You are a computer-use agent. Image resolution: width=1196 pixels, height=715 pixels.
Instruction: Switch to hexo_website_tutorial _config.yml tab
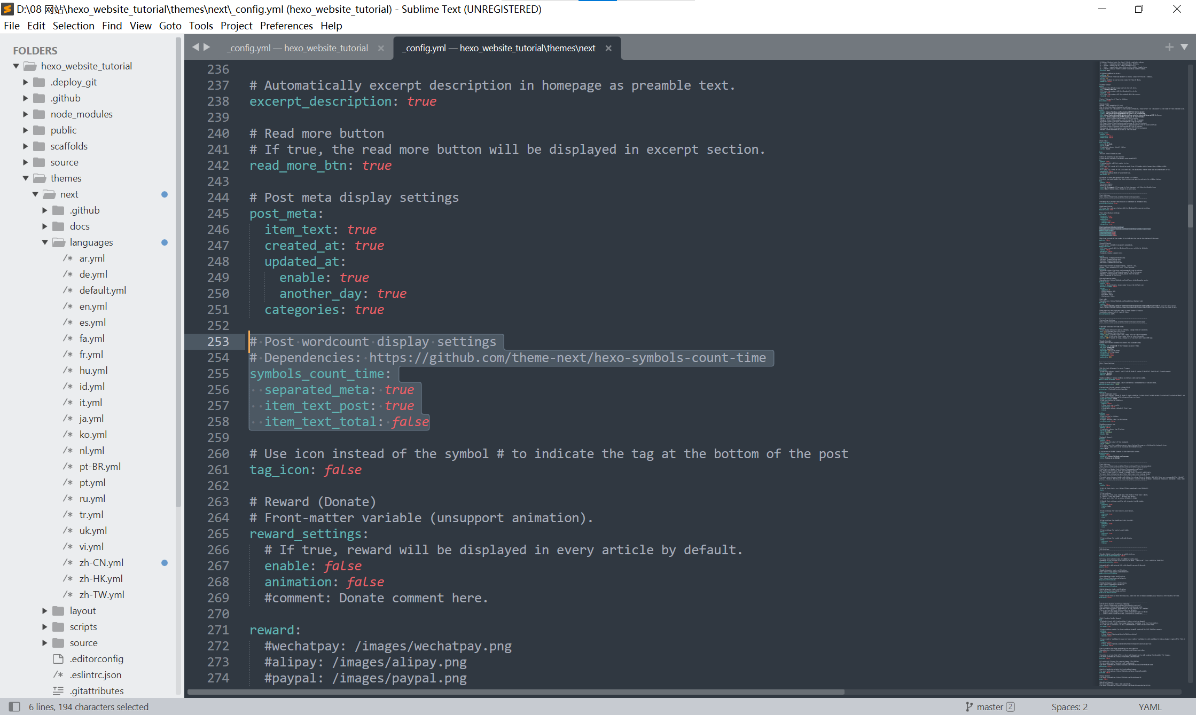(298, 48)
